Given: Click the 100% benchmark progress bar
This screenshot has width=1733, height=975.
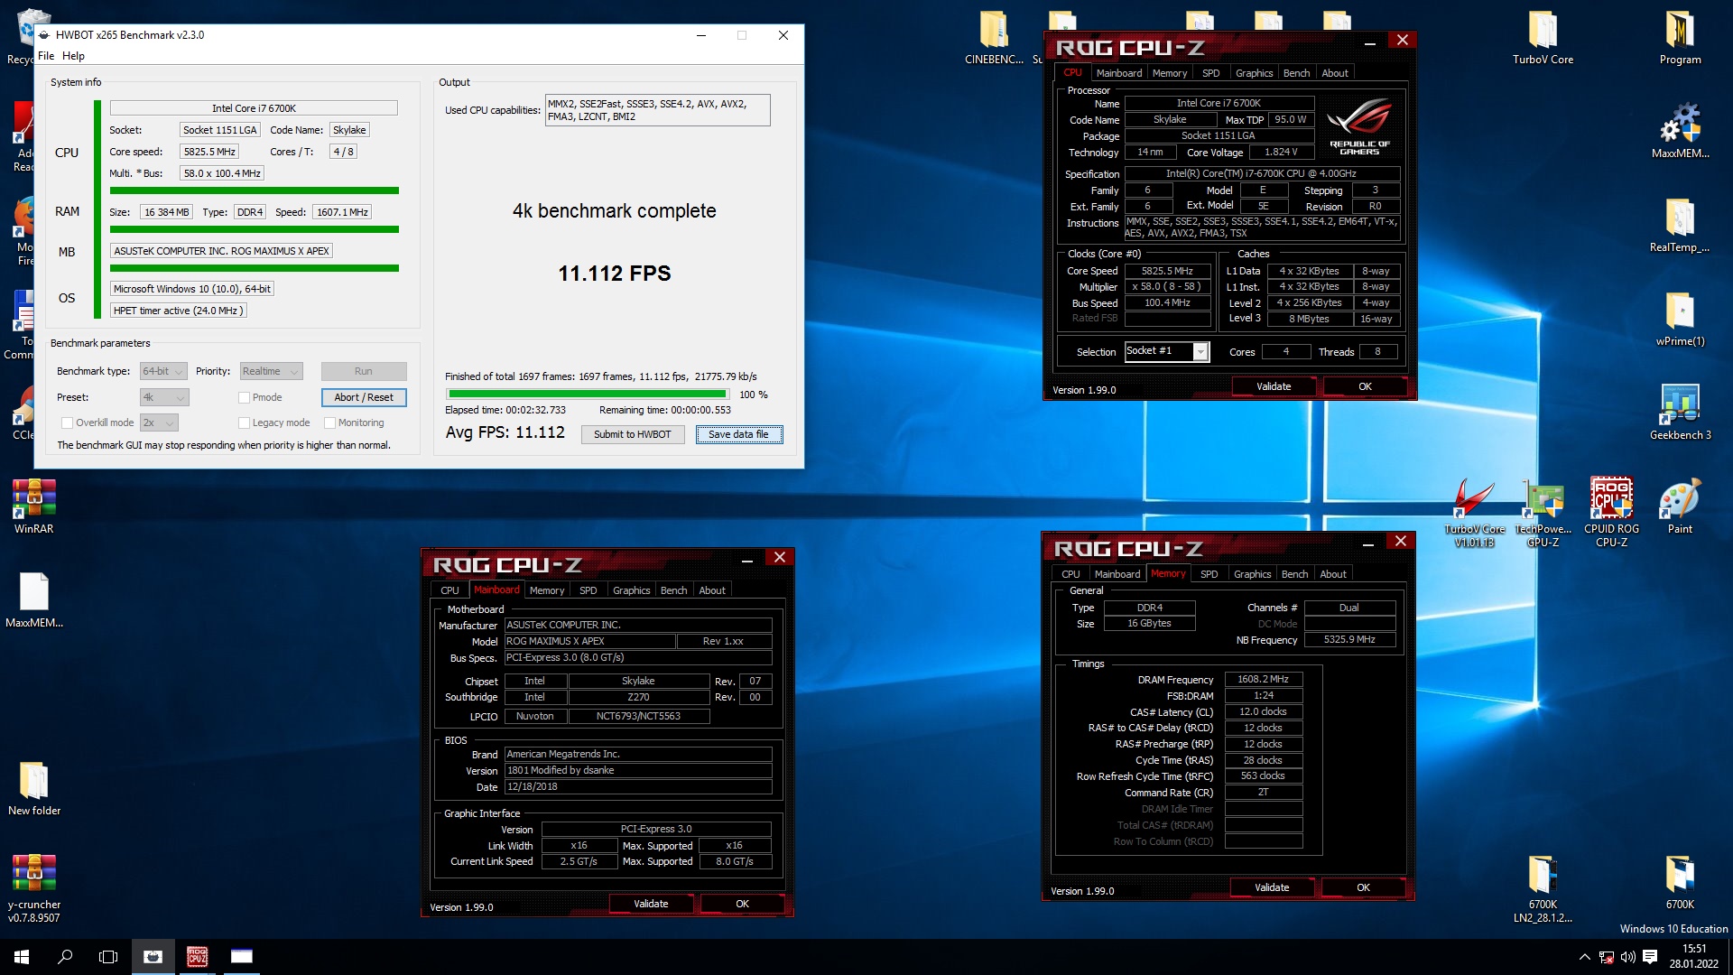Looking at the screenshot, I should [x=588, y=394].
